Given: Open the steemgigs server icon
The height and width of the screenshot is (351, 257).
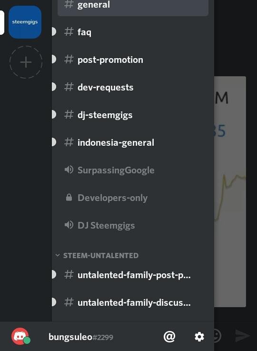Looking at the screenshot, I should click(25, 22).
